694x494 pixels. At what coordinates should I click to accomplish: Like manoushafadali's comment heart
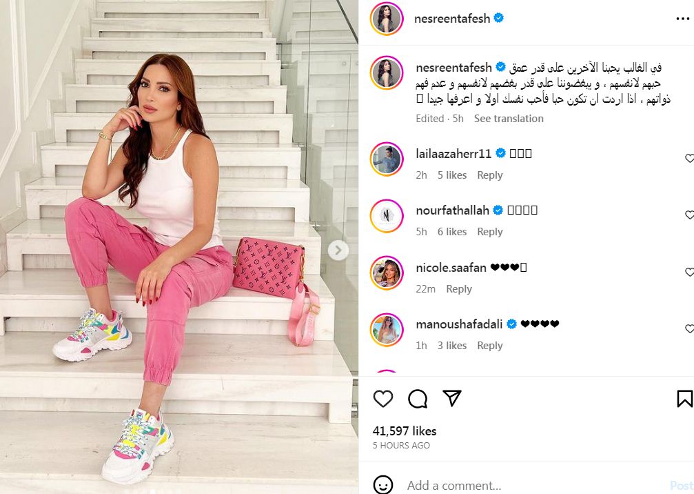(690, 328)
